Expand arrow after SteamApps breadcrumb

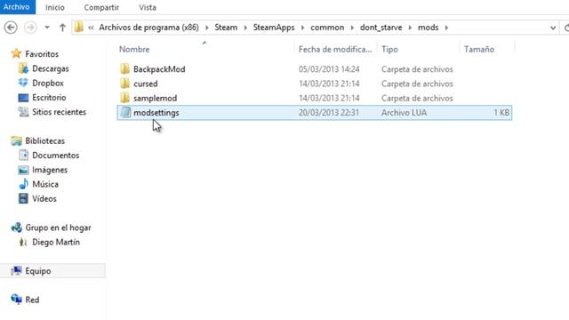pyautogui.click(x=302, y=28)
